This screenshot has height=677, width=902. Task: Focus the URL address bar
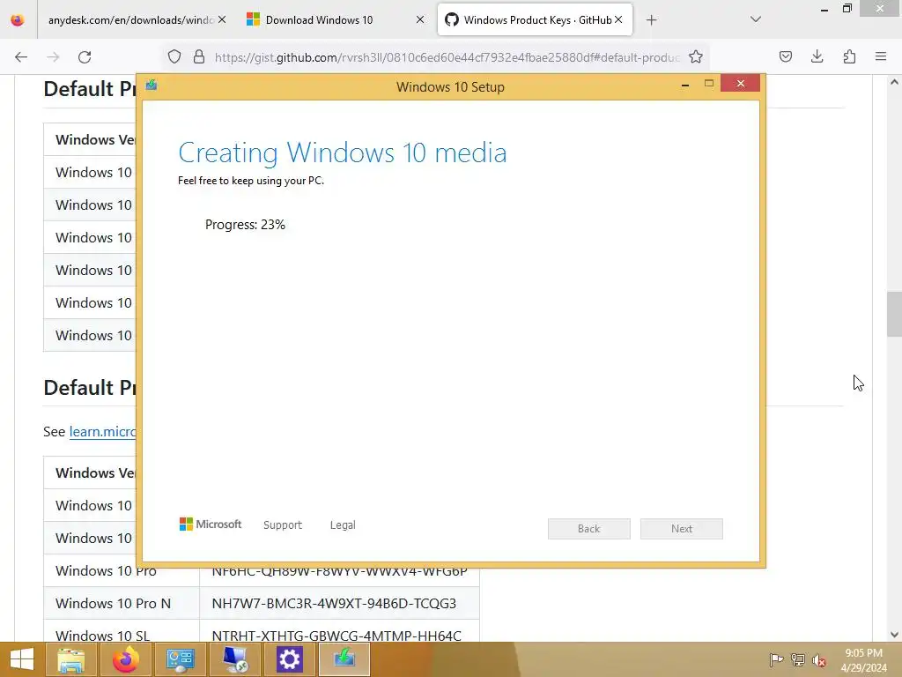coord(447,57)
